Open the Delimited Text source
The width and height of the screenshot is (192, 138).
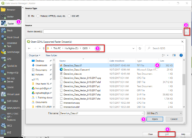[x=11, y=45]
